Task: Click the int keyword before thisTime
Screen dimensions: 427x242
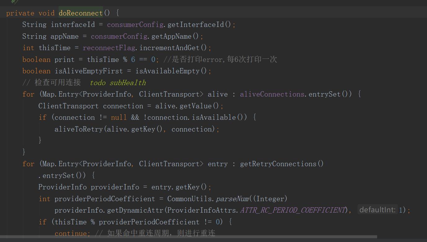Action: (x=28, y=48)
